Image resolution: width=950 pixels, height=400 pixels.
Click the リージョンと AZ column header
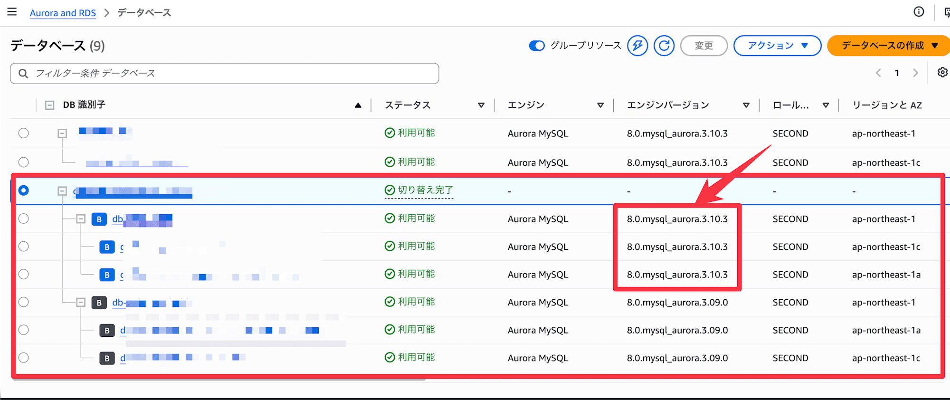click(x=887, y=105)
